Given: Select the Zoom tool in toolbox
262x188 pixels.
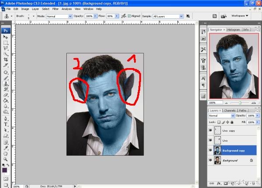Looking at the screenshot, I should click(6, 159).
